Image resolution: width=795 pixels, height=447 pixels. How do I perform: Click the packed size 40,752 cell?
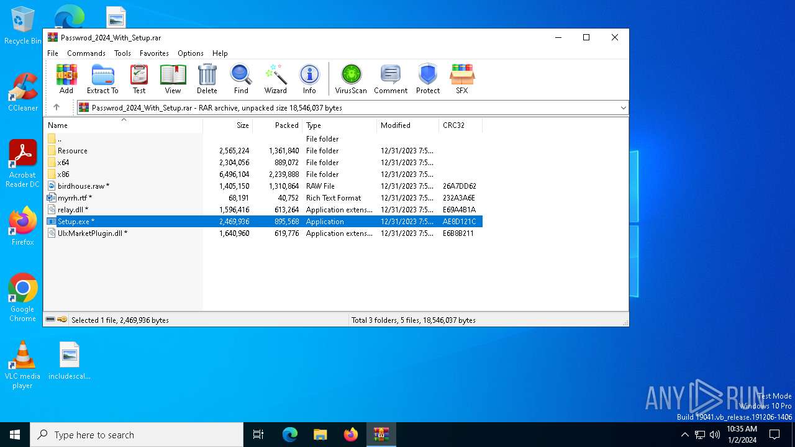[x=288, y=198]
